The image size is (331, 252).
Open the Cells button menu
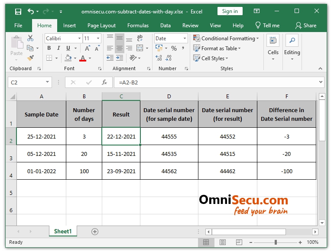pos(273,48)
